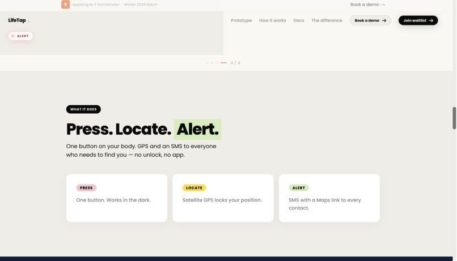Click the Y Combinator logo icon
Viewport: 457px width, 261px height.
65,5
